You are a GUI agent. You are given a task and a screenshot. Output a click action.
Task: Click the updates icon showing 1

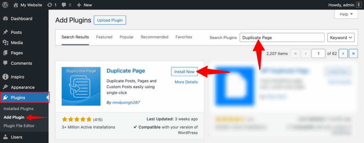(x=49, y=5)
